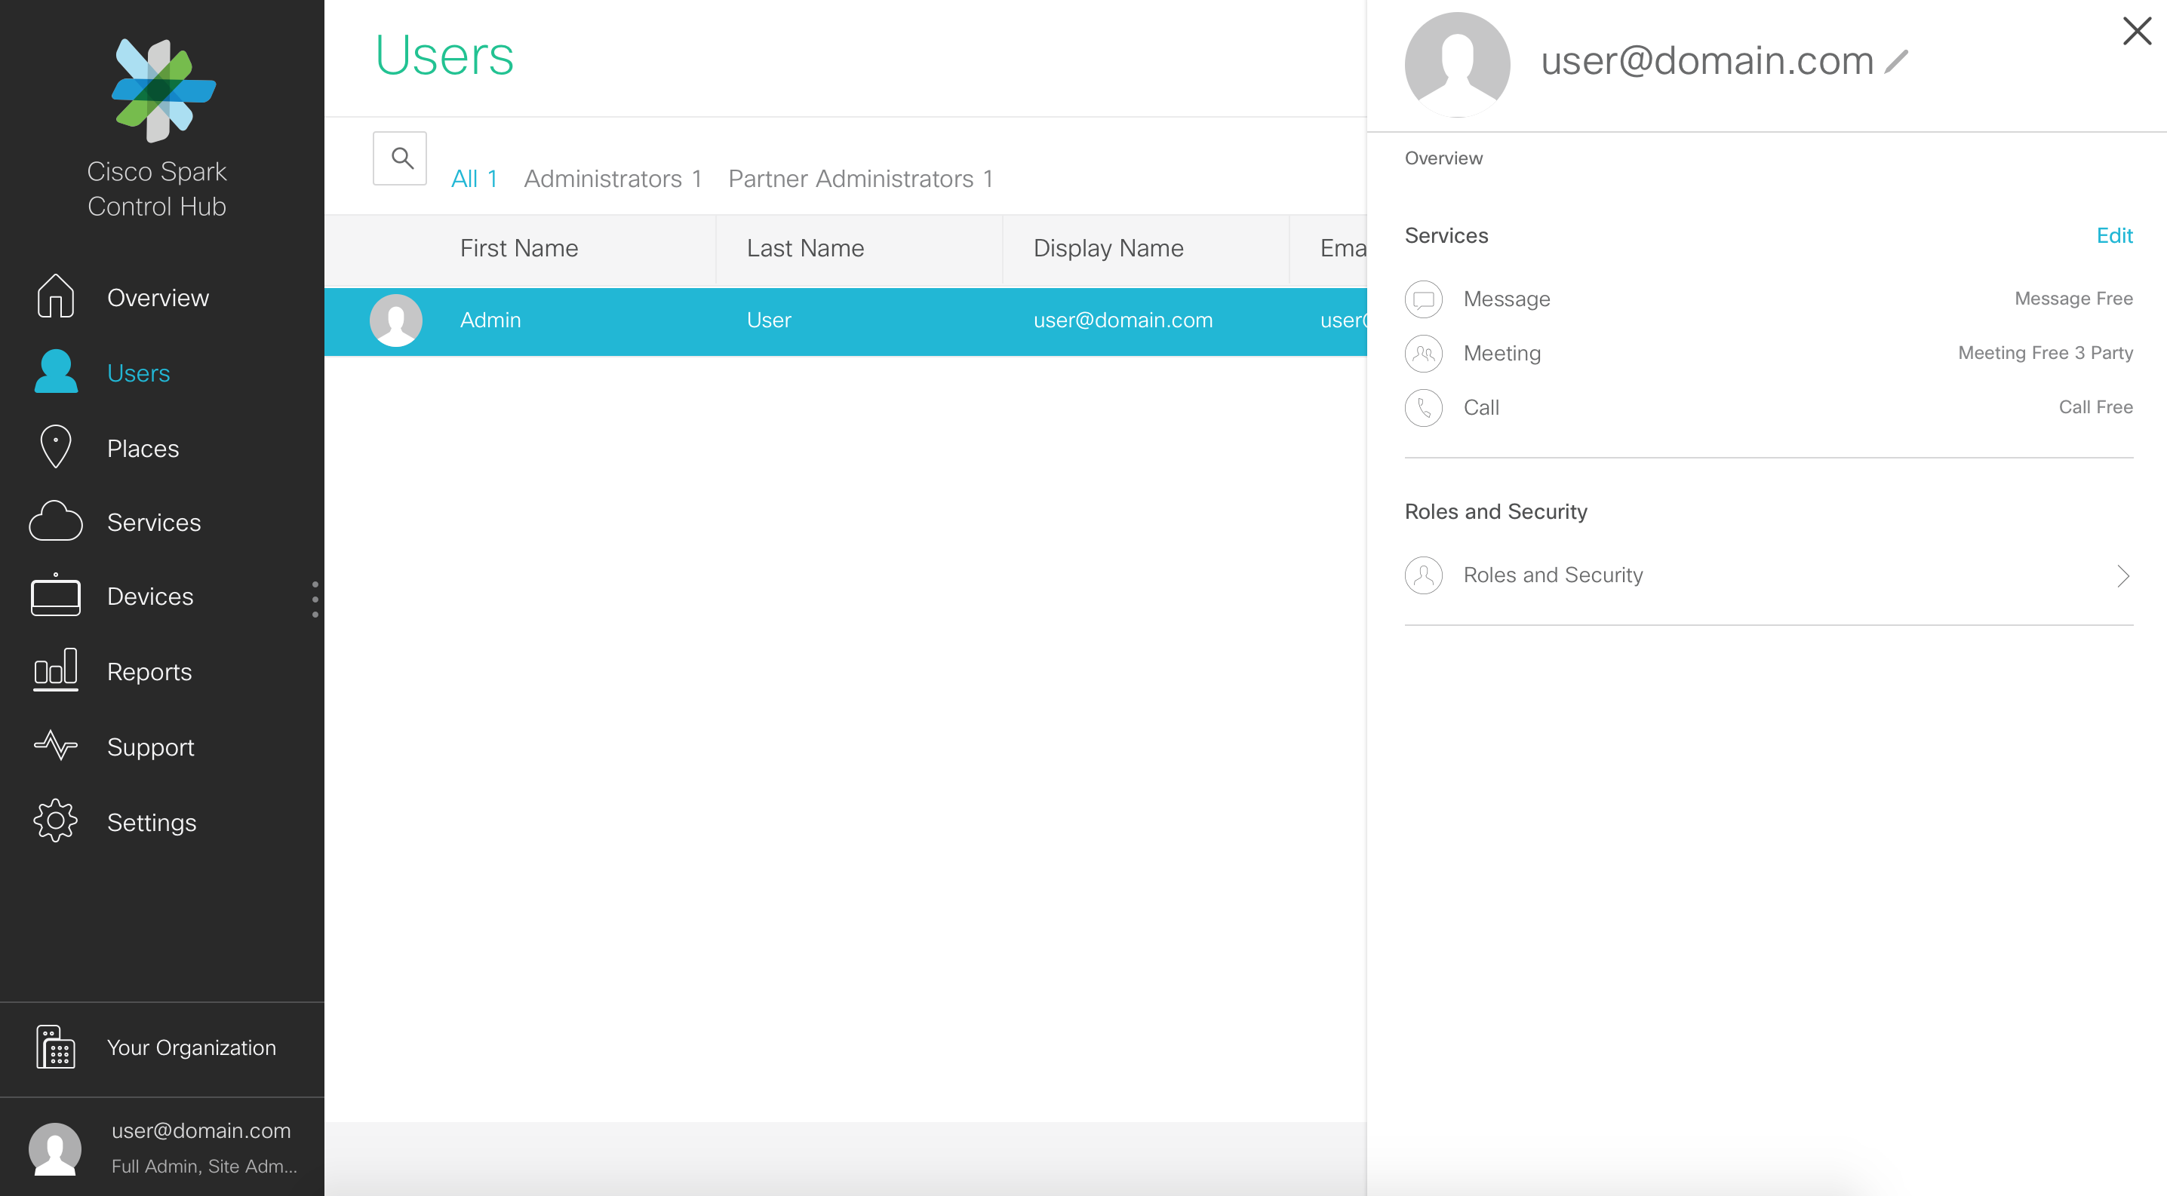Viewport: 2167px width, 1196px height.
Task: Open the Settings icon in sidebar
Action: click(54, 822)
